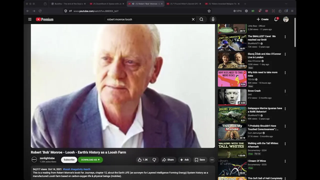Screen dimensions: 320x180
Task: Open the site tracking protection shield icon
Action: [66, 11]
